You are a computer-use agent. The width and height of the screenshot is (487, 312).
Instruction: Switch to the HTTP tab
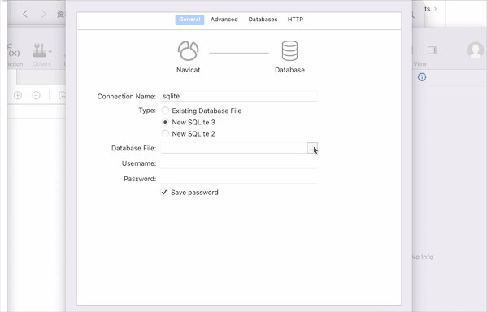point(295,19)
